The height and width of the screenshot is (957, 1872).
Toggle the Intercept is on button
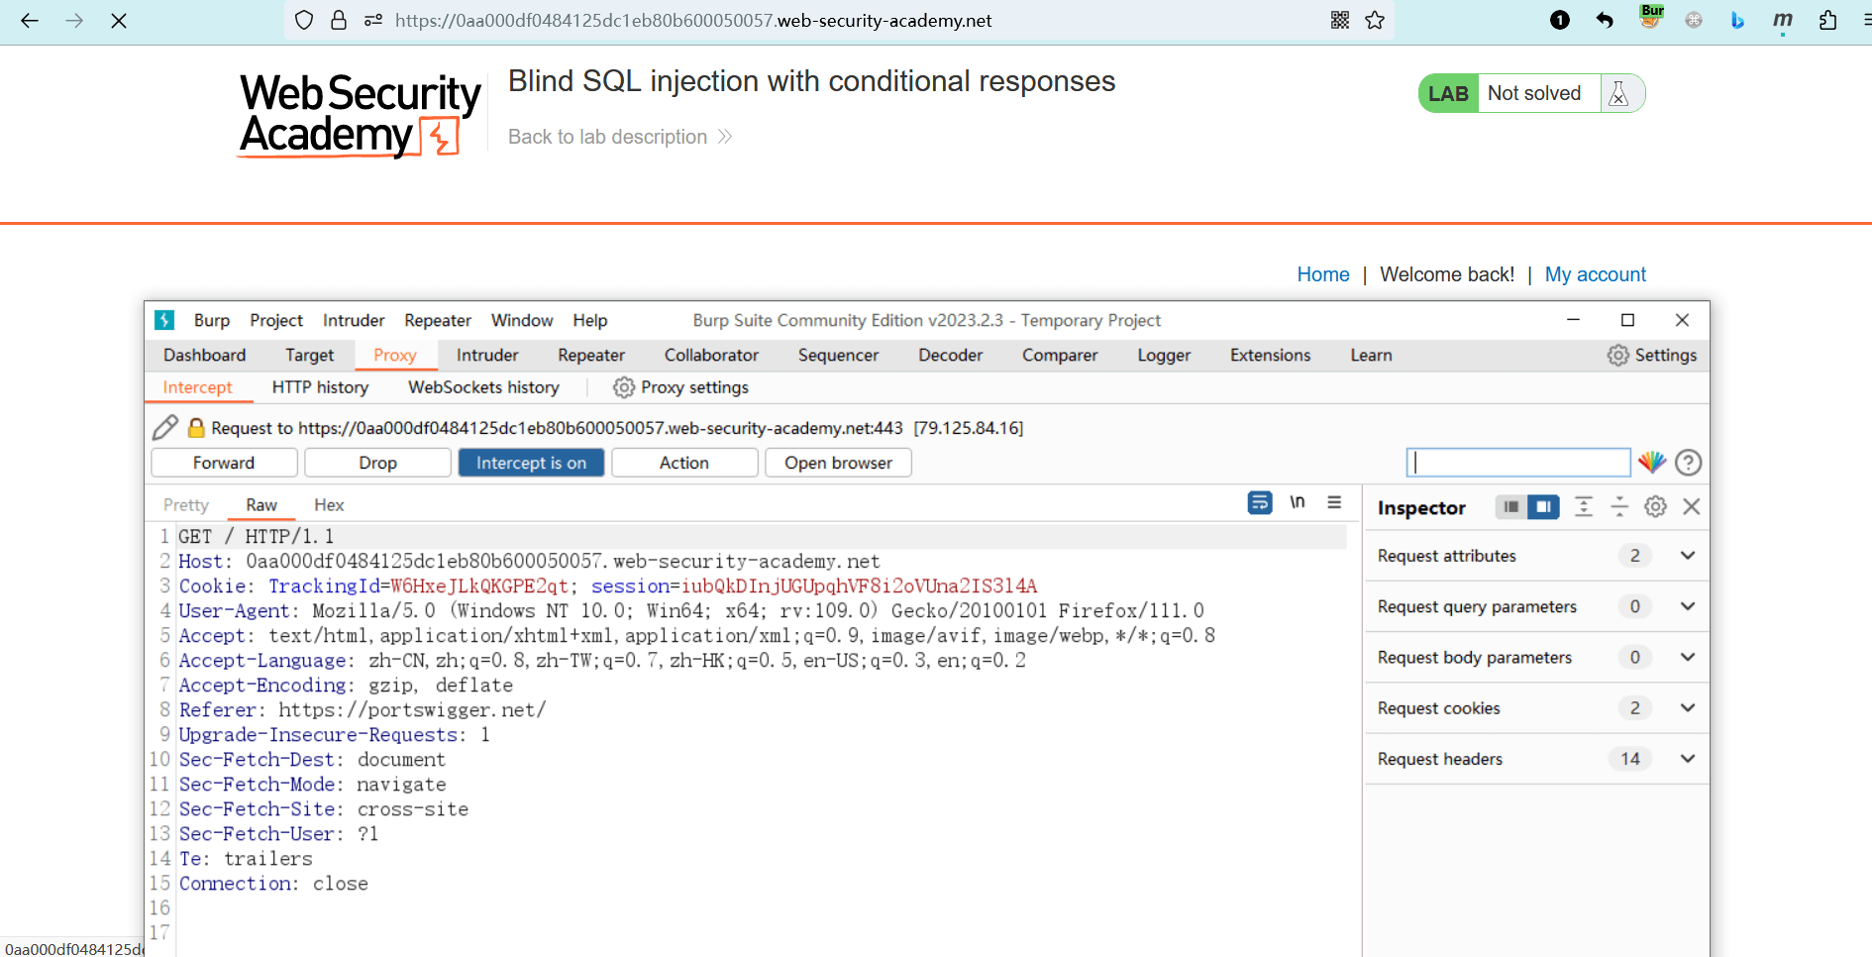[x=531, y=463]
